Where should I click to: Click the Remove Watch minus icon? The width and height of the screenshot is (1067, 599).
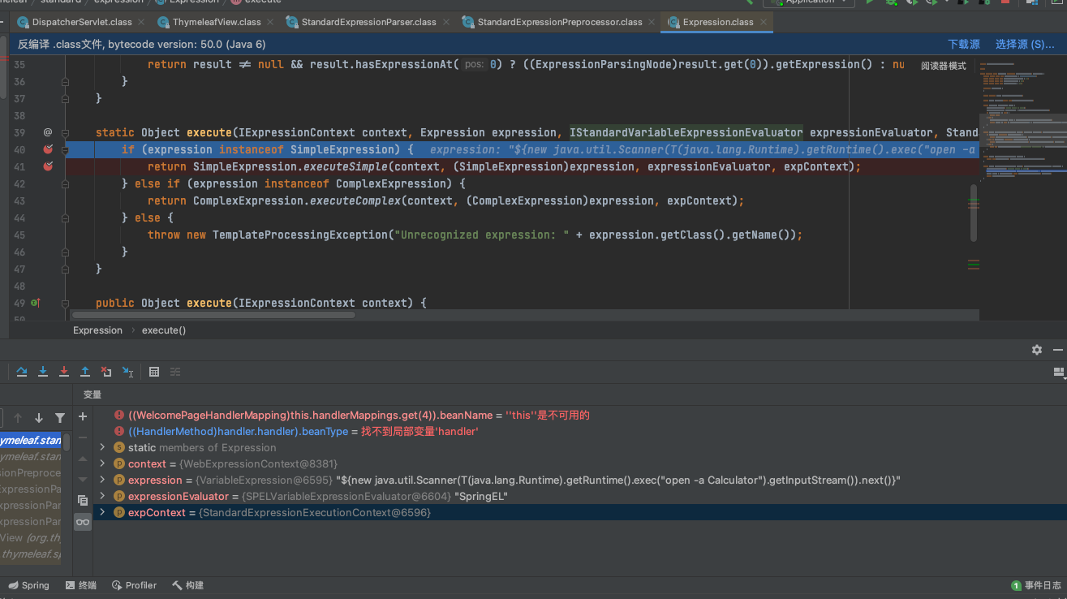tap(83, 437)
